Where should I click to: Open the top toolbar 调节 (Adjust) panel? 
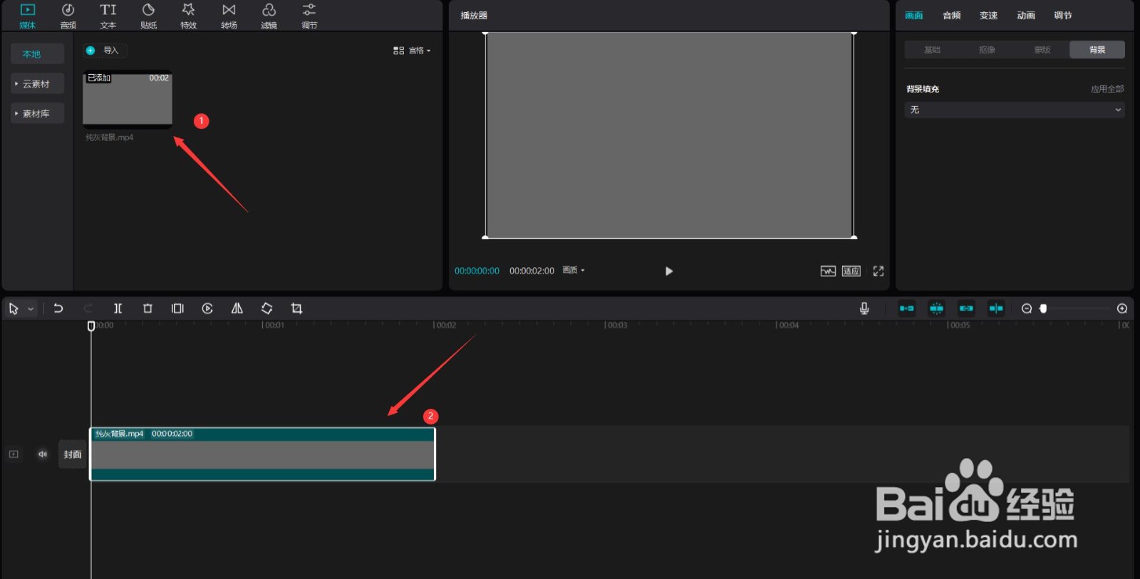[309, 16]
